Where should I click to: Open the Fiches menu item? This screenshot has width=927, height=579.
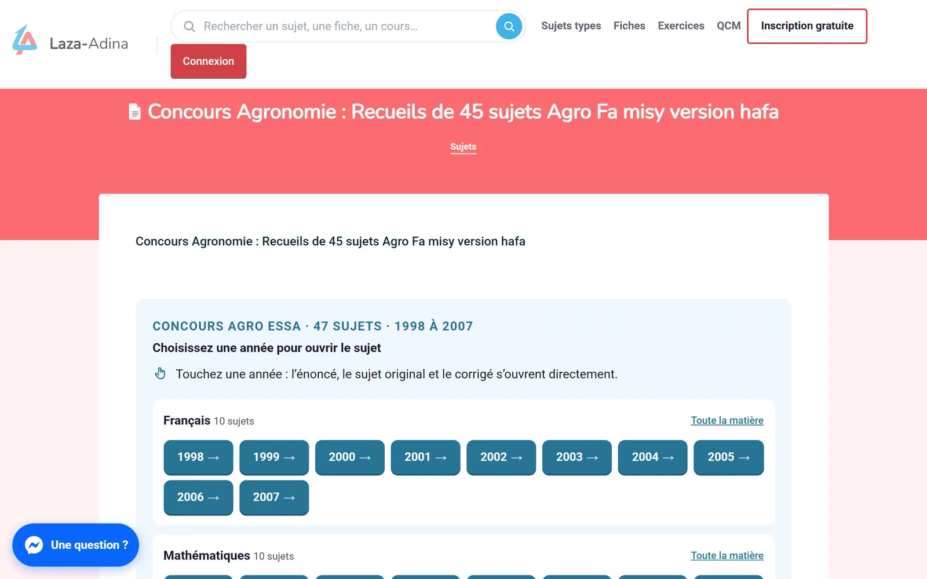coord(629,25)
